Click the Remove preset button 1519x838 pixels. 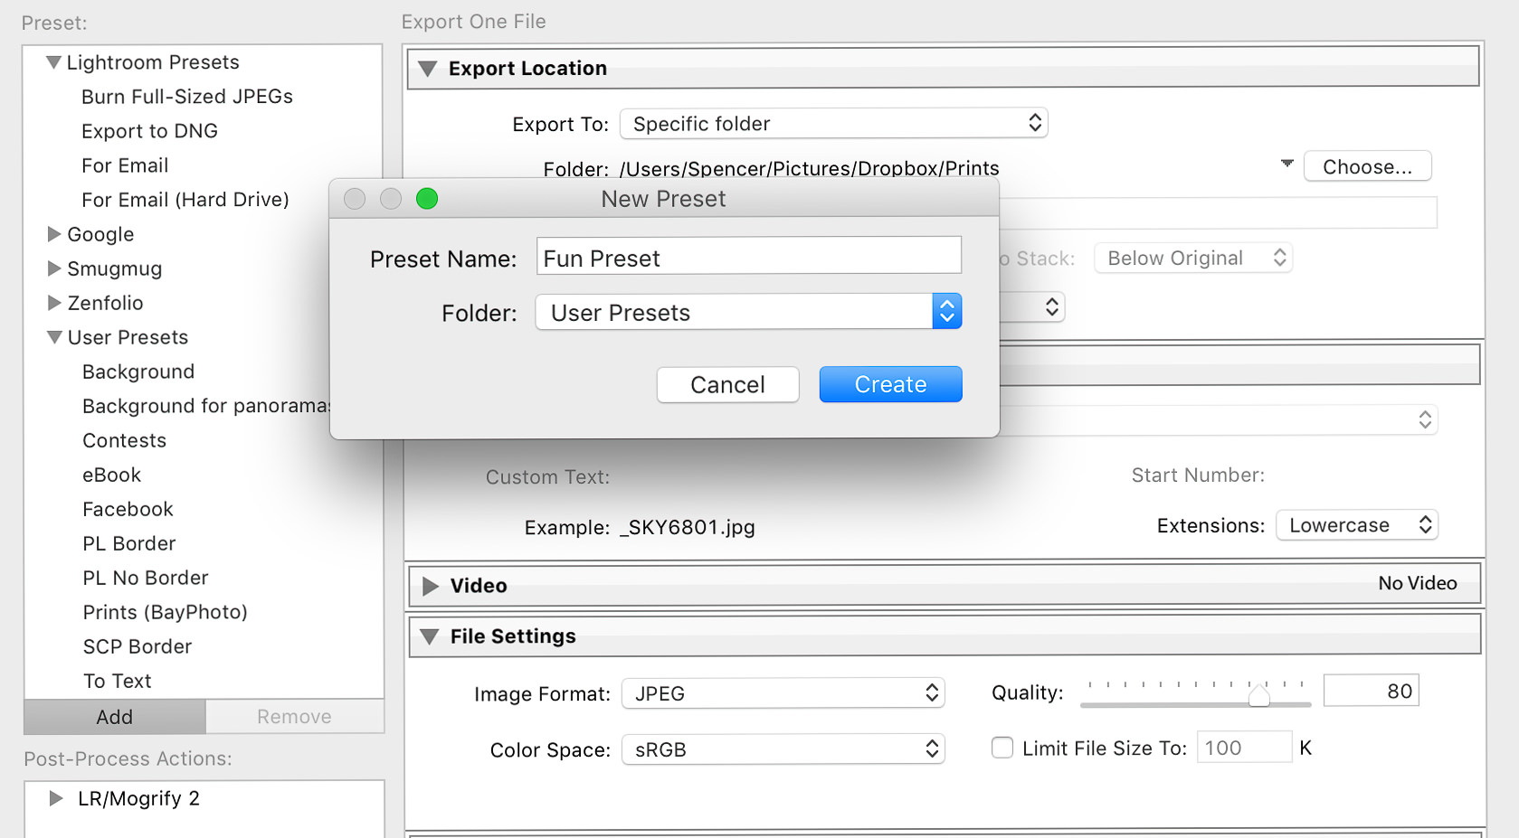(x=294, y=717)
